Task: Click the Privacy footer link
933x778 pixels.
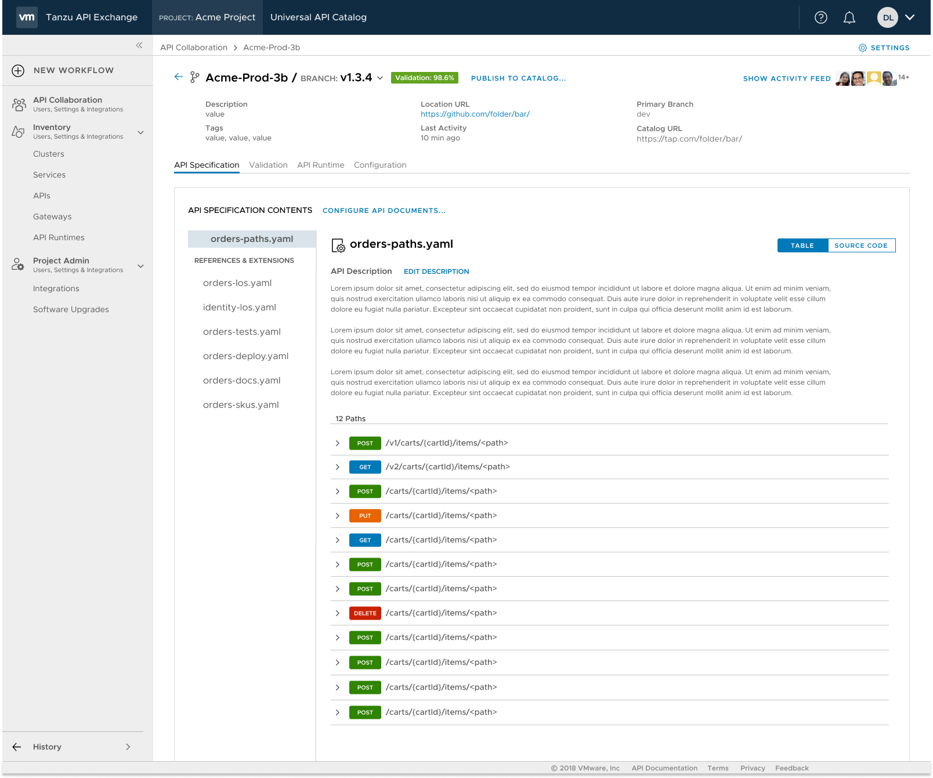Action: click(x=753, y=768)
